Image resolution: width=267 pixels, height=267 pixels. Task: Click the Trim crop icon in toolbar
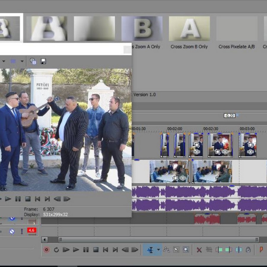(209, 250)
